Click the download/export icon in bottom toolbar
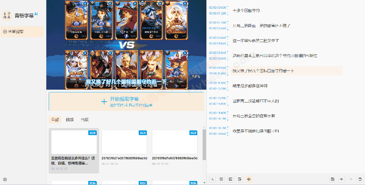The height and width of the screenshot is (185, 365). pos(212,179)
